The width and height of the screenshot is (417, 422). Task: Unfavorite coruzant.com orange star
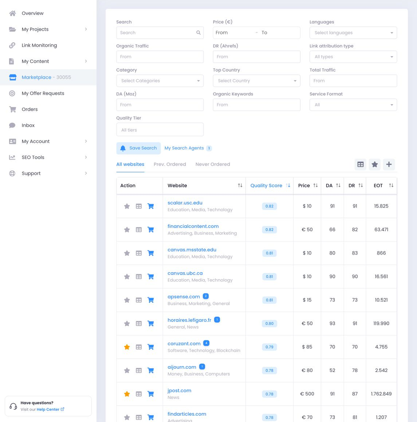pyautogui.click(x=127, y=347)
